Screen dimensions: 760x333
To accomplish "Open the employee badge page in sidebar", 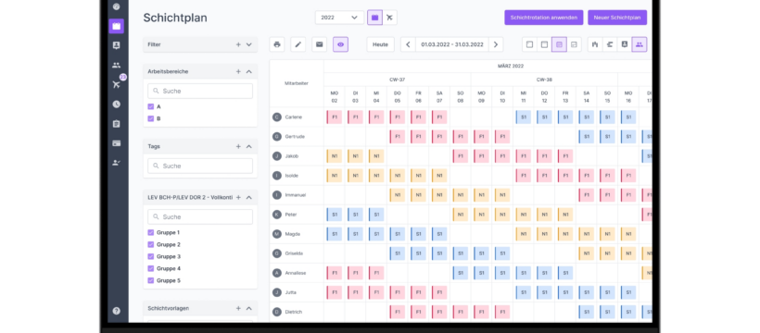I will click(x=117, y=45).
